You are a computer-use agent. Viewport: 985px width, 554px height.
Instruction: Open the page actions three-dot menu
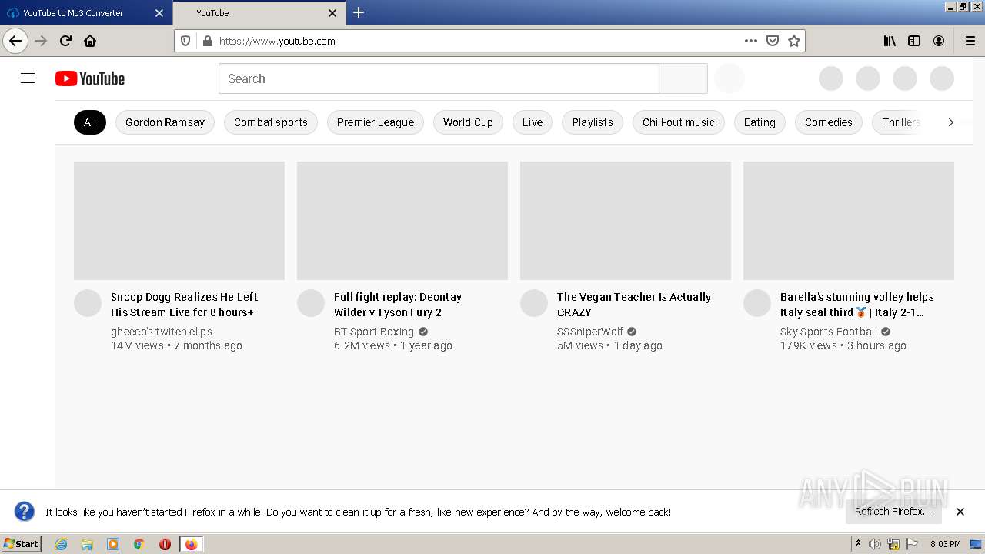(x=751, y=41)
